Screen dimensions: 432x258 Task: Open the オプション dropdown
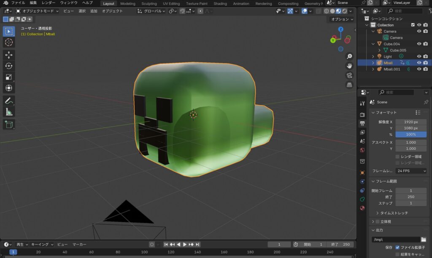(x=342, y=19)
